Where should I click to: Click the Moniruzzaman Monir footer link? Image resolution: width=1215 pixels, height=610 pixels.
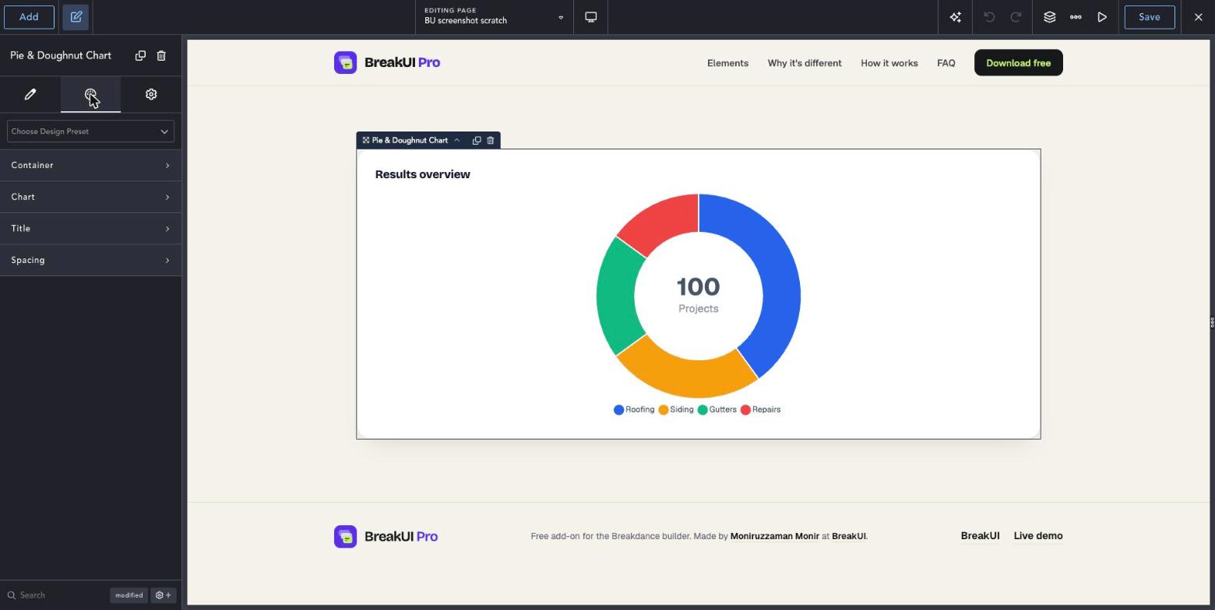click(775, 536)
